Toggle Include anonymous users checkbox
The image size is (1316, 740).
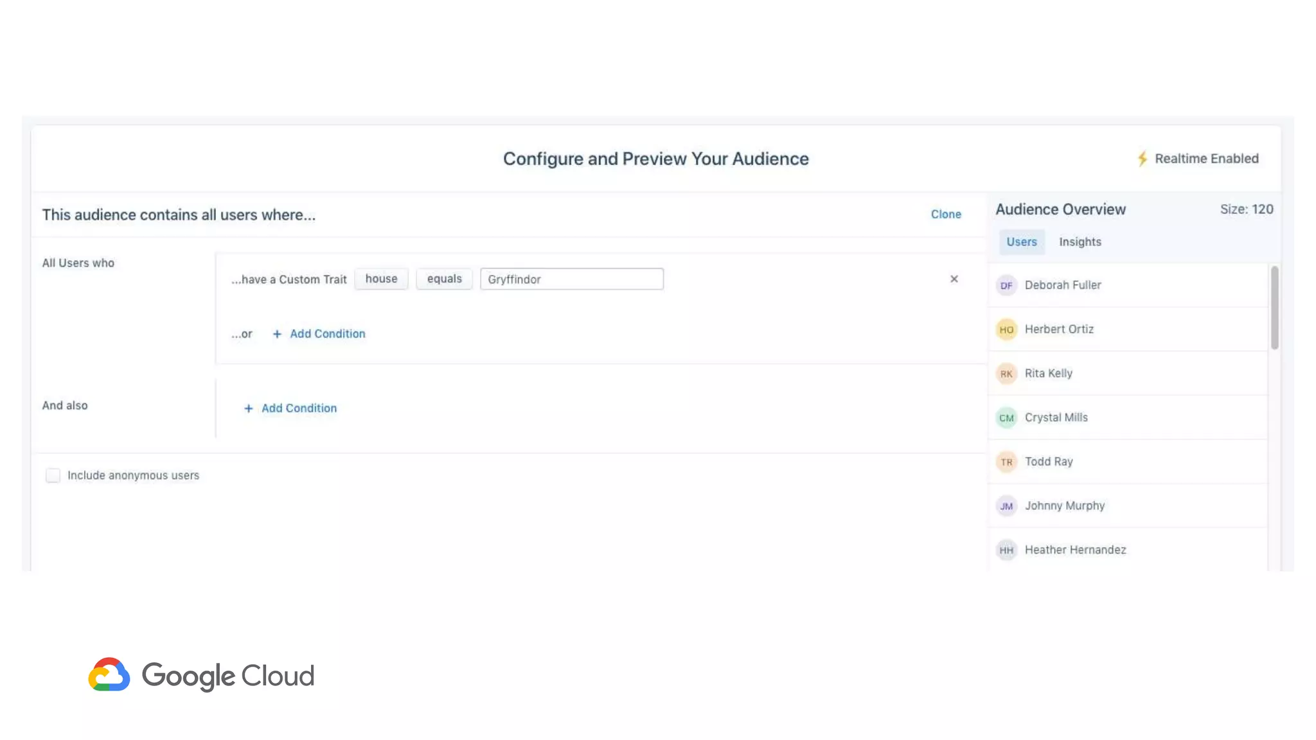[x=53, y=475]
